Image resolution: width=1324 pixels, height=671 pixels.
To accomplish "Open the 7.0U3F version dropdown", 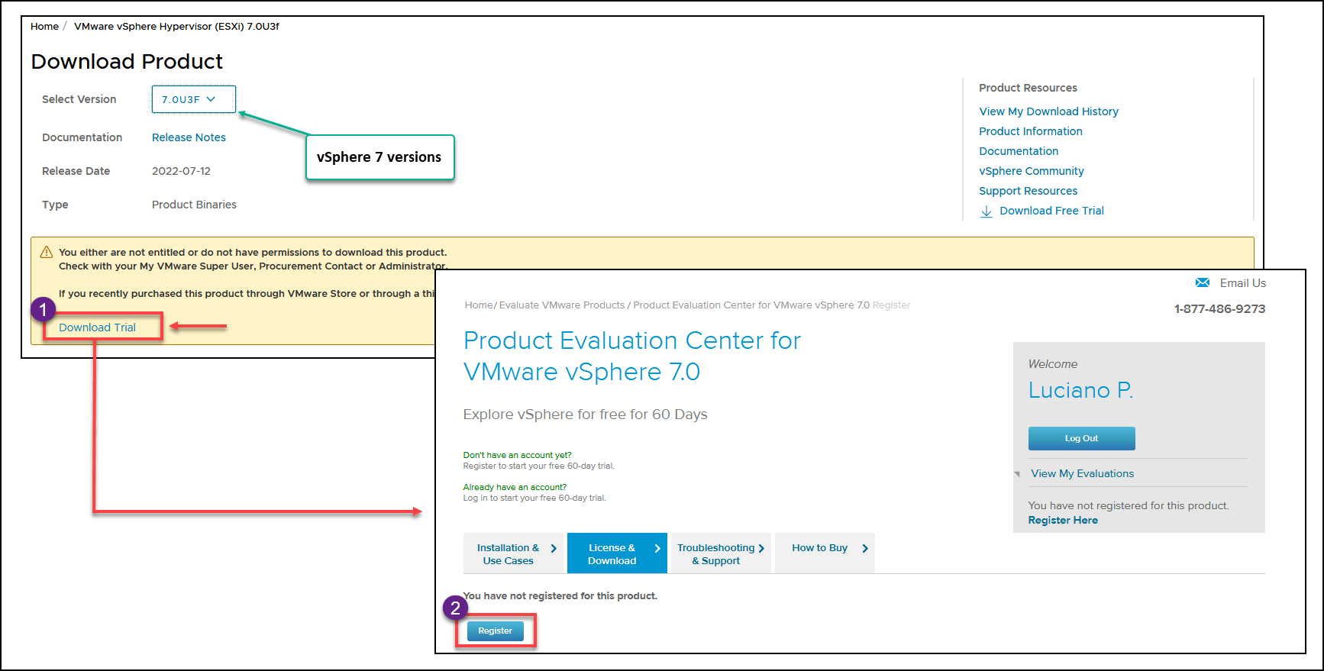I will [x=193, y=99].
